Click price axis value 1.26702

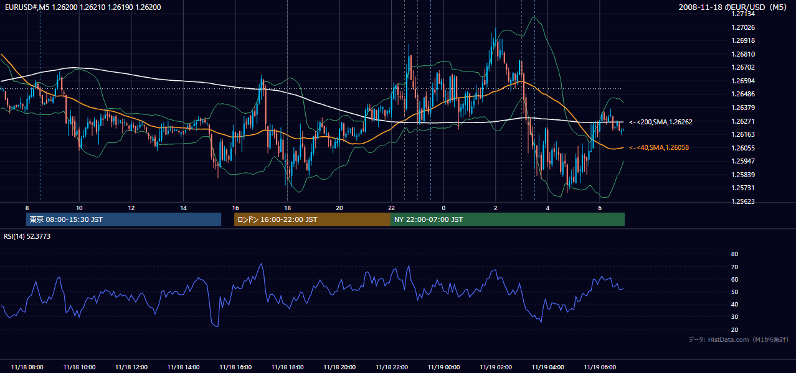pos(742,67)
